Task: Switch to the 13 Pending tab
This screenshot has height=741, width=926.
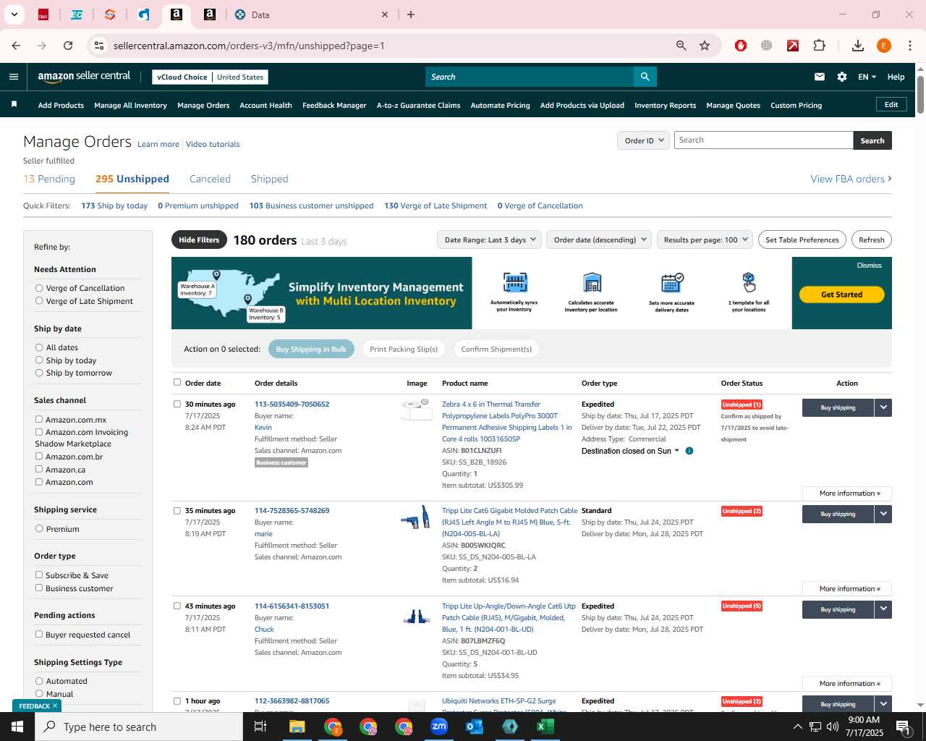Action: (49, 179)
